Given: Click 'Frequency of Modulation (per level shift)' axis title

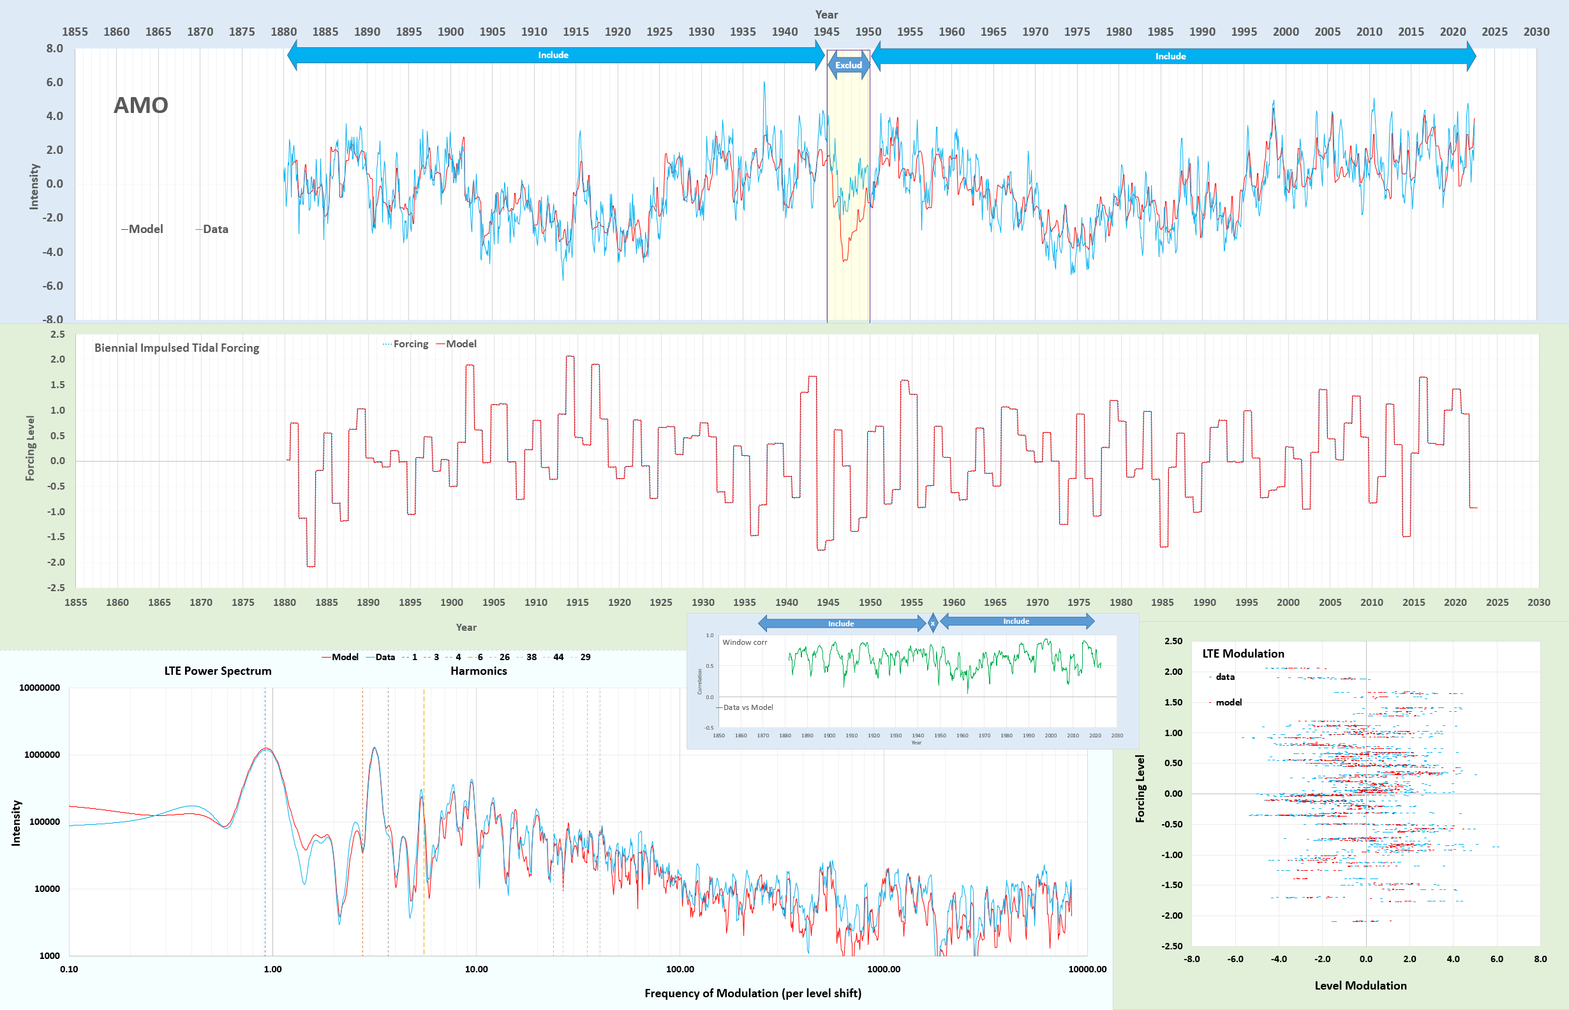Looking at the screenshot, I should [x=752, y=993].
